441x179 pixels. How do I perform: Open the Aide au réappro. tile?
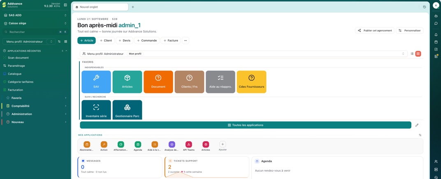pos(220,82)
